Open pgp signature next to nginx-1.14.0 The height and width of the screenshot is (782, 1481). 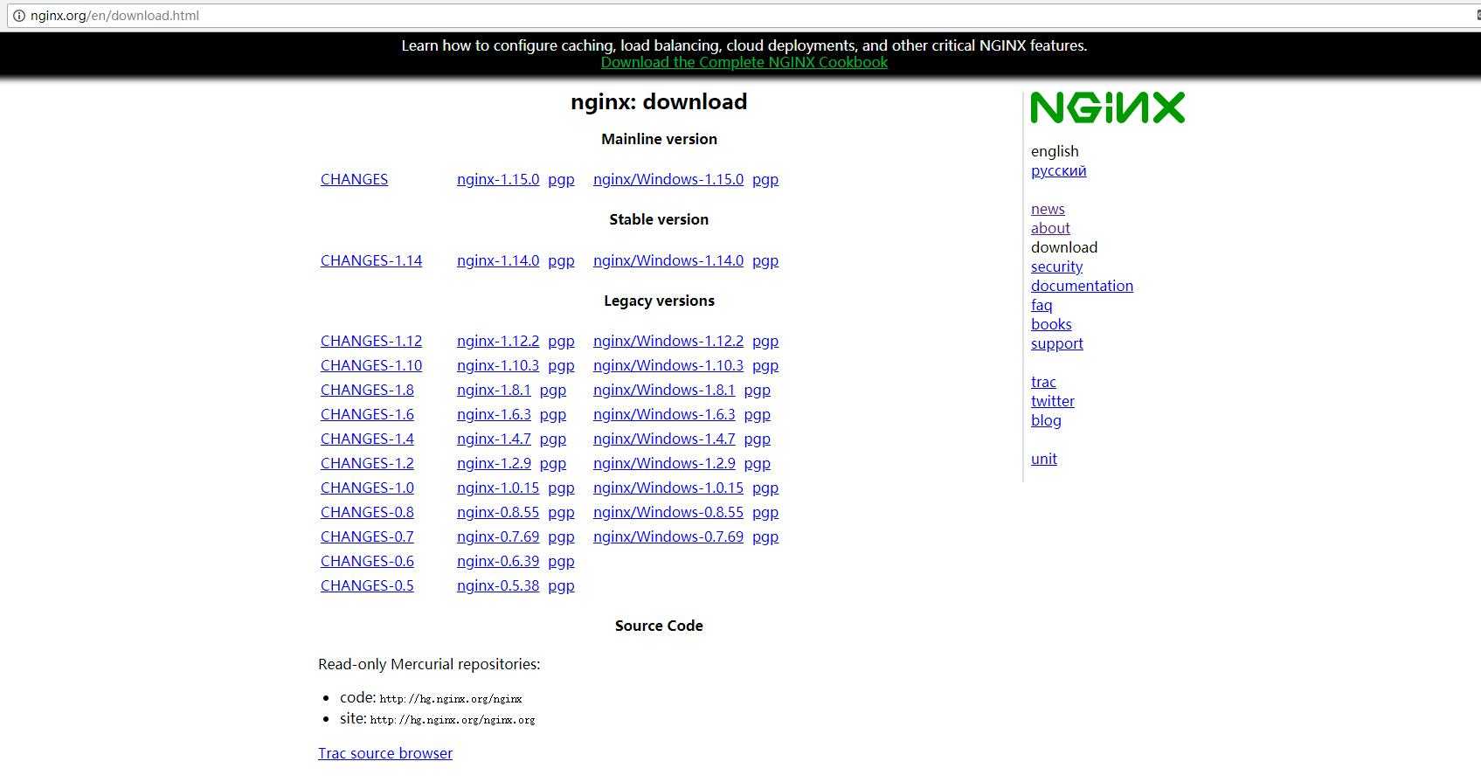click(x=561, y=260)
